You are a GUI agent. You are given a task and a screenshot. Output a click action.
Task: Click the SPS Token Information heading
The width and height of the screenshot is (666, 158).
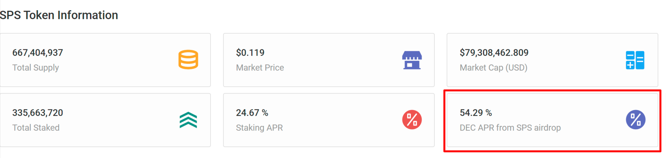tap(59, 15)
